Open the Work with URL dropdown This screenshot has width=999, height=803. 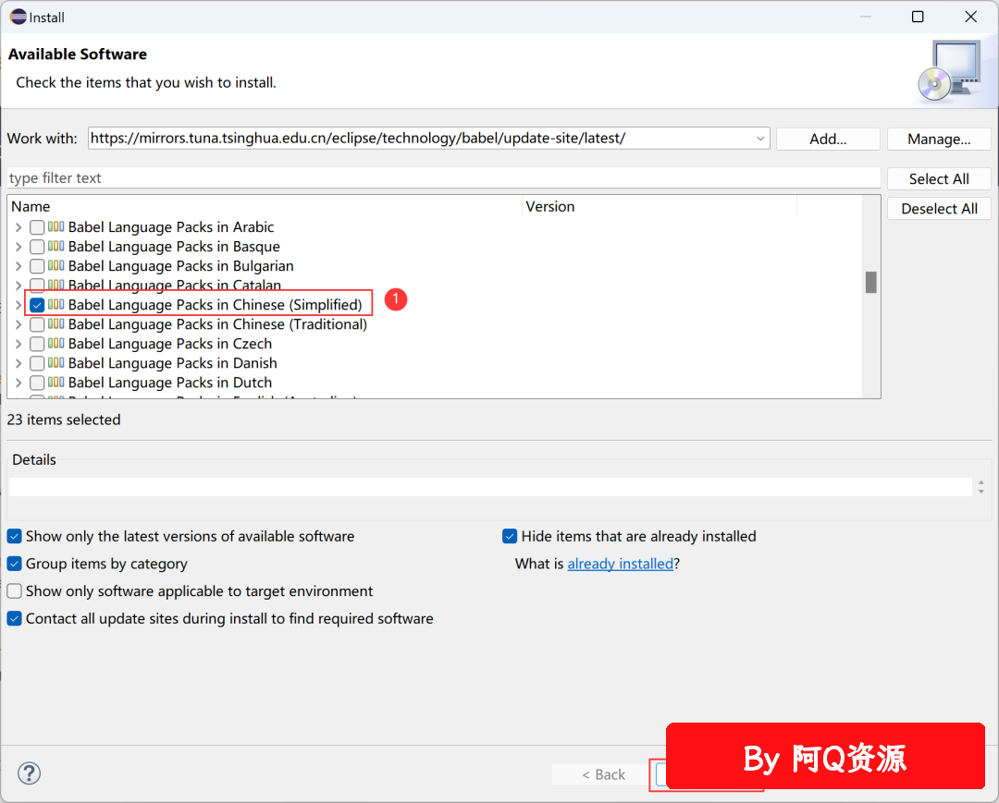(x=760, y=138)
